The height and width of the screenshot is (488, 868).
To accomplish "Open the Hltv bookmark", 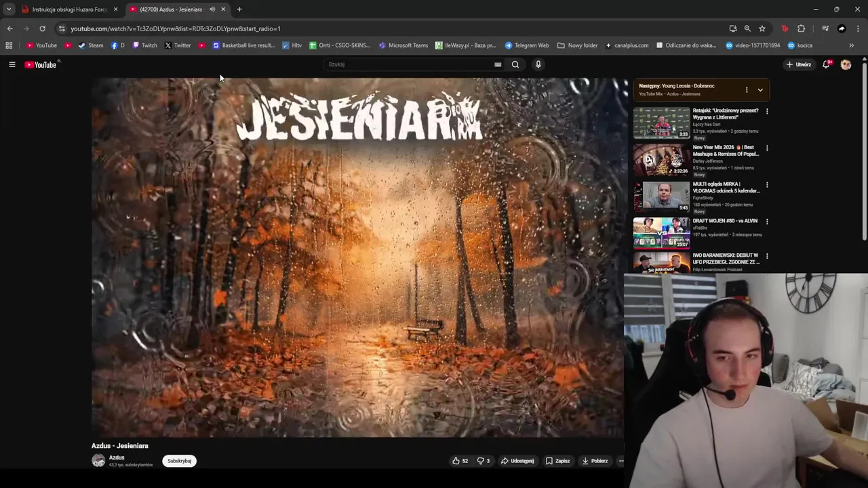I will click(292, 45).
